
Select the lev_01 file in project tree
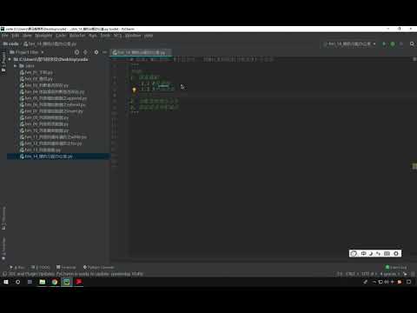point(36,72)
